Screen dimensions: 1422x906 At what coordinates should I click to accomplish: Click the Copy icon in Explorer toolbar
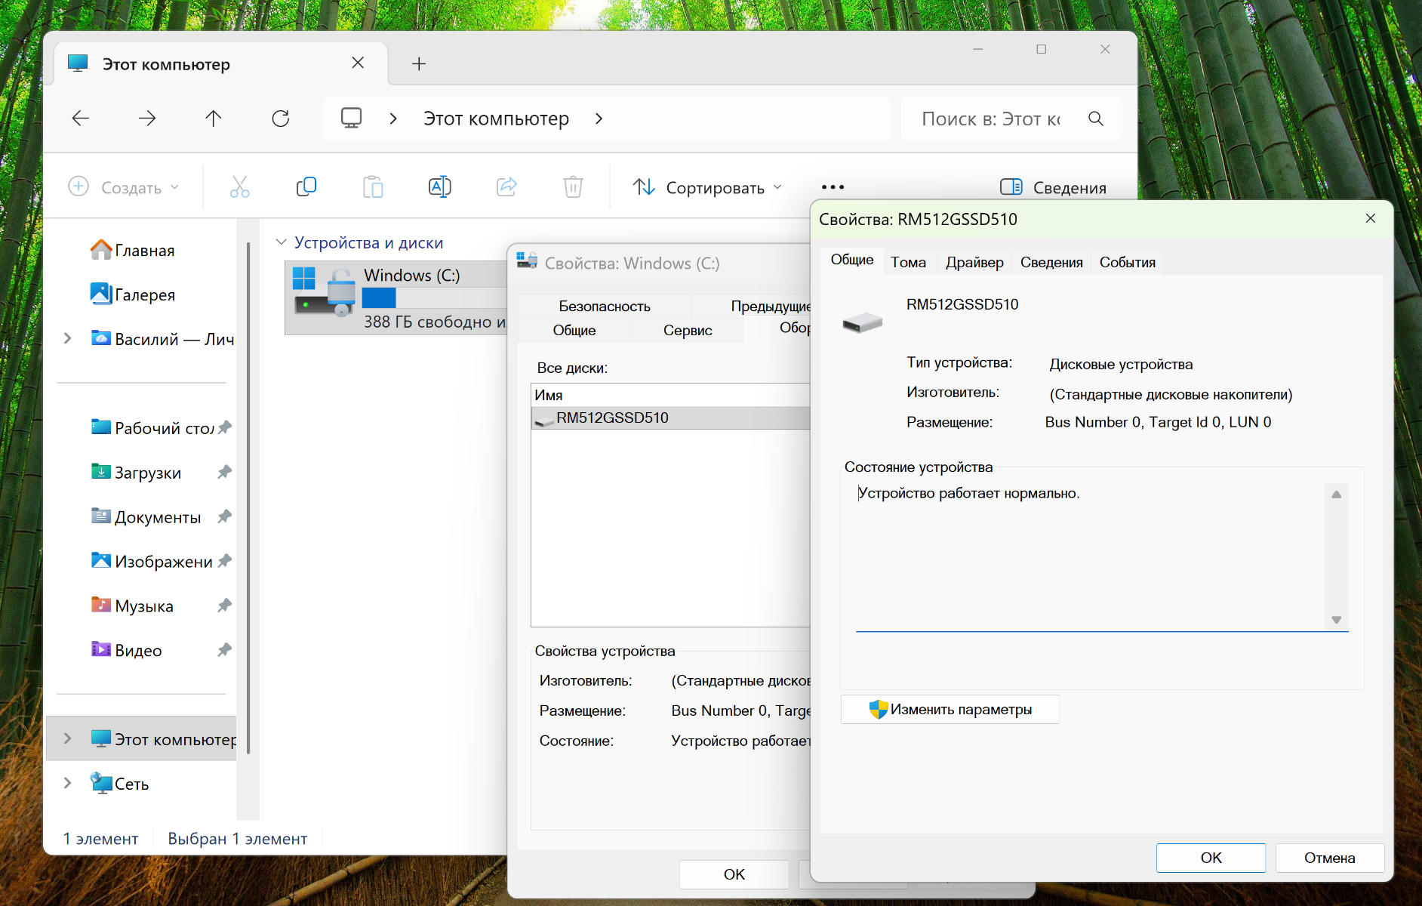click(306, 186)
